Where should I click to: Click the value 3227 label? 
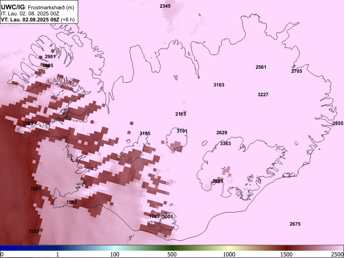click(263, 95)
